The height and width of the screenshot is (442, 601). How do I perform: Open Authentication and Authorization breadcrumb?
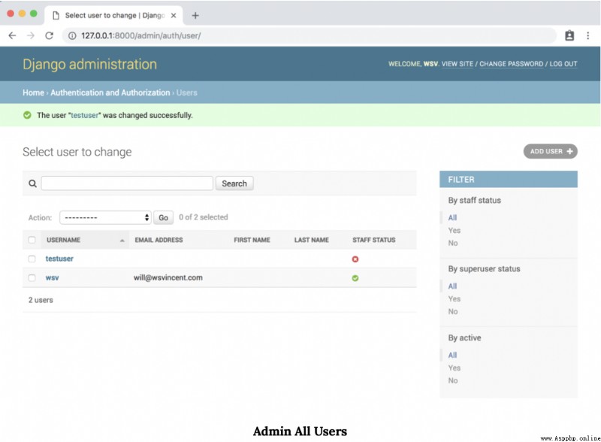click(110, 92)
